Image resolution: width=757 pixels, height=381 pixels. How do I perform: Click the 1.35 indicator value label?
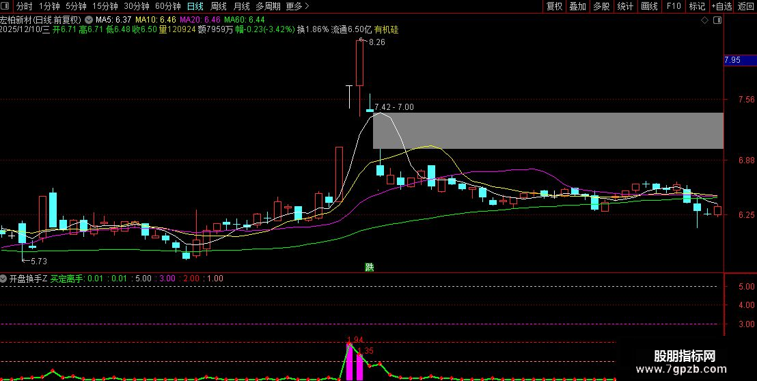pyautogui.click(x=366, y=351)
